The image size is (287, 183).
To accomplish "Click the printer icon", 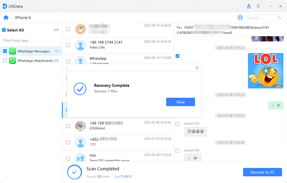I will (x=240, y=18).
